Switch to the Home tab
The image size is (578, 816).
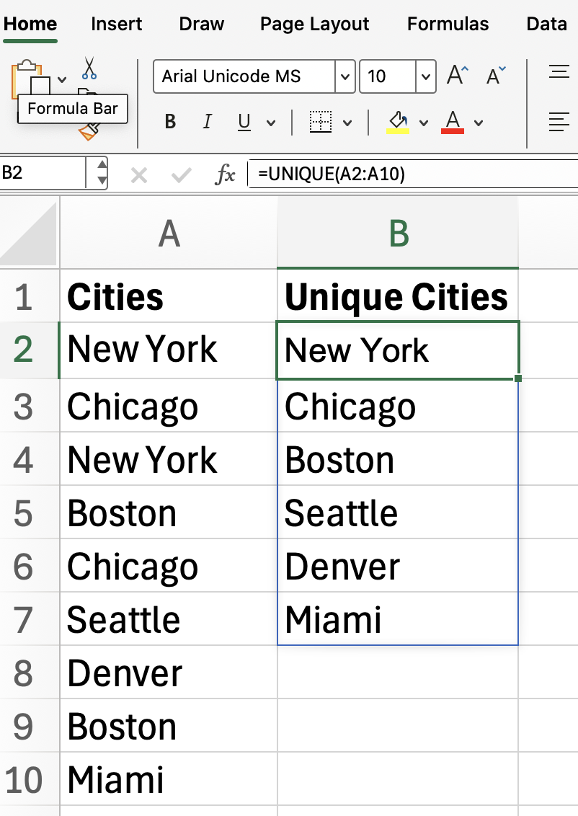[x=30, y=24]
